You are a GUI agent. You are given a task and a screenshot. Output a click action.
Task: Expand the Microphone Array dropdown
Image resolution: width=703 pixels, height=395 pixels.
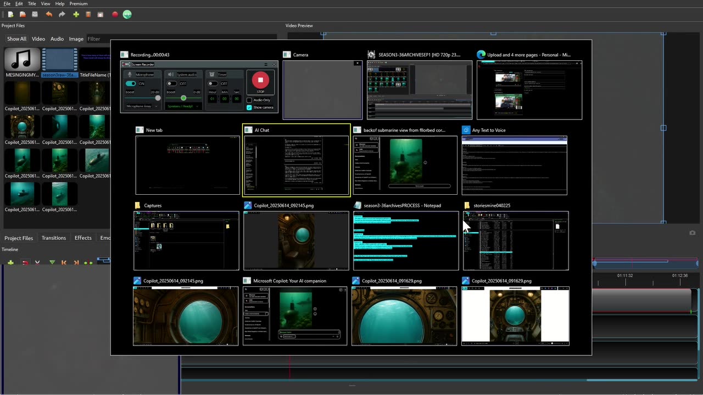point(142,106)
